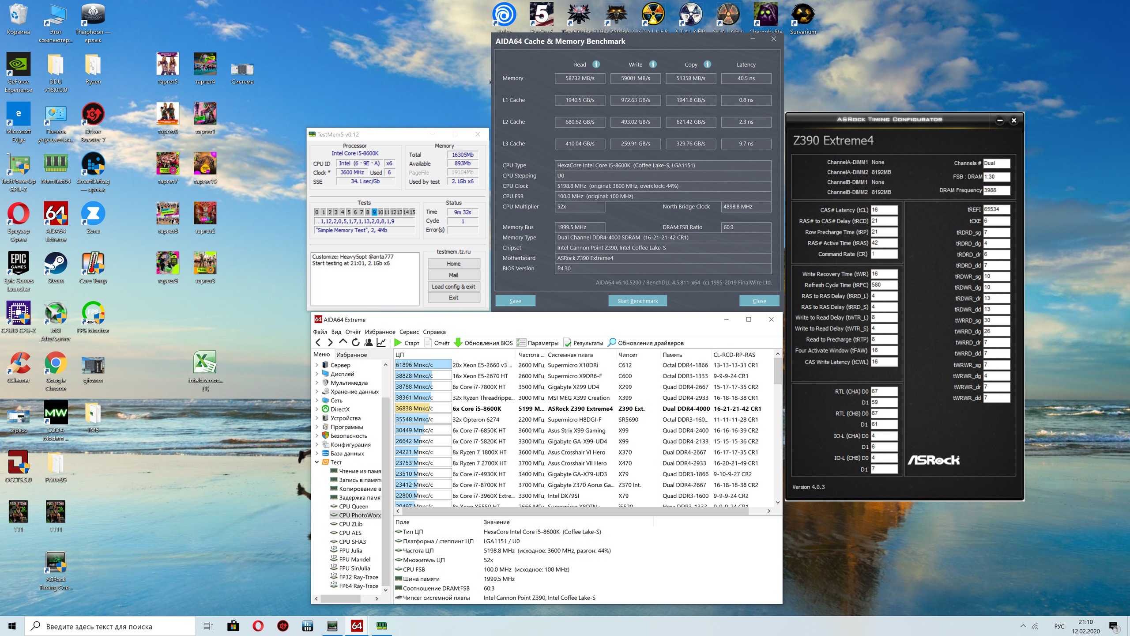This screenshot has height=636, width=1130.
Task: Click the BIOS updates green arrow icon
Action: pyautogui.click(x=458, y=342)
